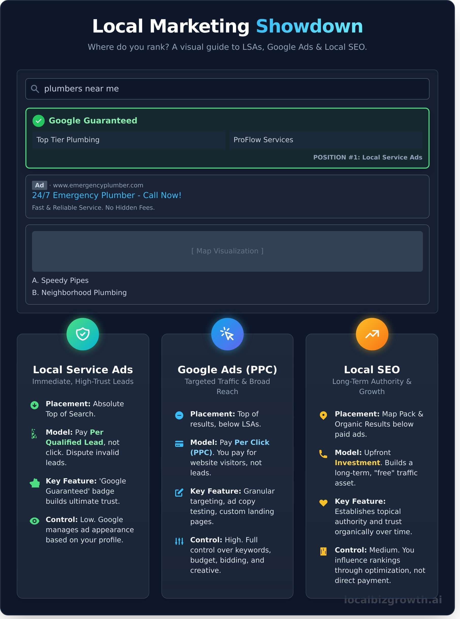Click 'Per Qualified Lead' highlighted green text
Image resolution: width=460 pixels, height=619 pixels.
[74, 437]
